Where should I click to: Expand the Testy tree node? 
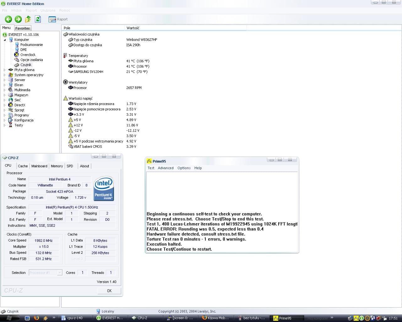click(x=5, y=125)
